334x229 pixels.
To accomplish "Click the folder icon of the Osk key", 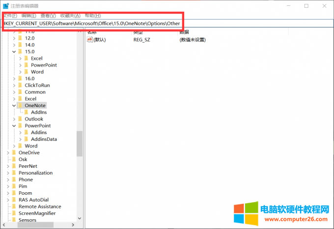I will [14, 159].
